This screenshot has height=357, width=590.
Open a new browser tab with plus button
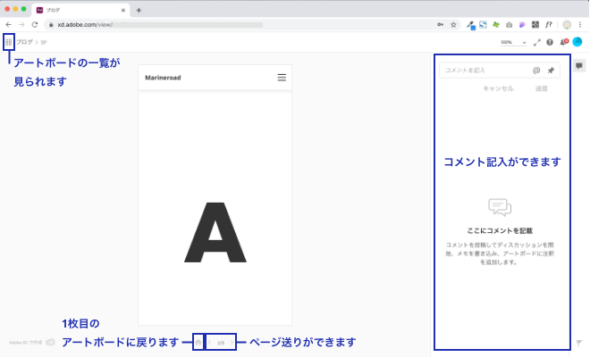[139, 10]
